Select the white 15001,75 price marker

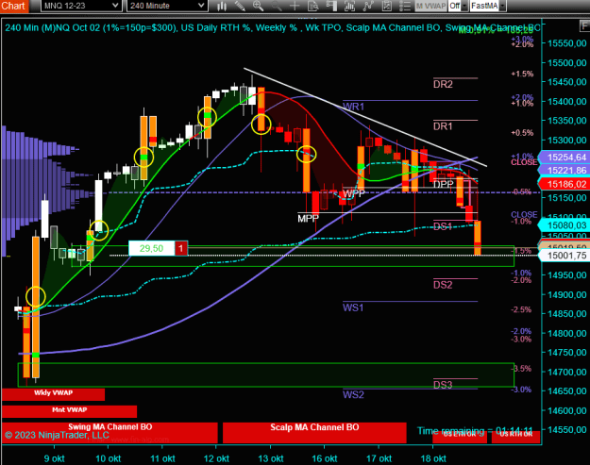coord(565,256)
